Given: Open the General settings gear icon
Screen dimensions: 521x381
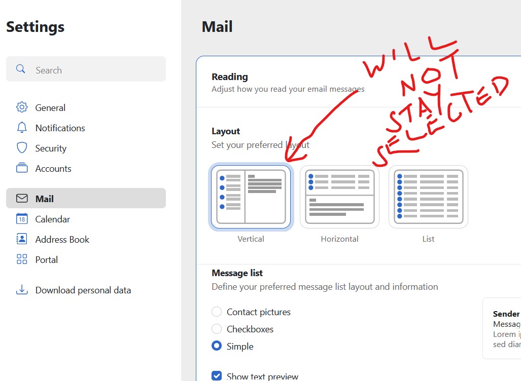Looking at the screenshot, I should (21, 107).
